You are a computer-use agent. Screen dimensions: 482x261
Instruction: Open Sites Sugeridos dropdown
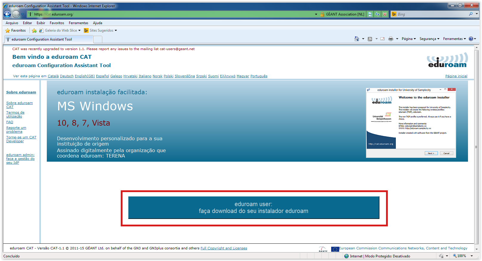point(100,30)
